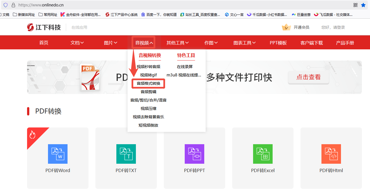This screenshot has width=370, height=193.
Task: Select 视频压缩 from the menu
Action: pyautogui.click(x=148, y=108)
